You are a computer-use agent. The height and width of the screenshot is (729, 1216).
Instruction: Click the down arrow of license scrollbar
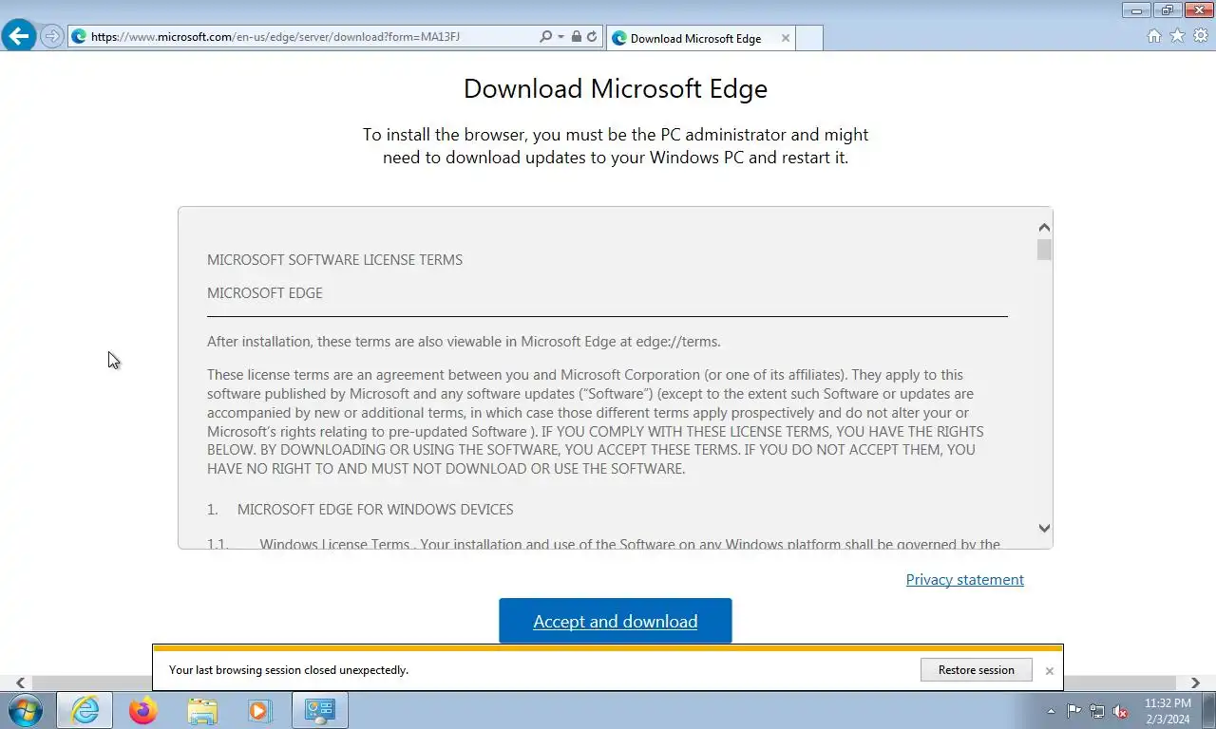click(x=1044, y=528)
